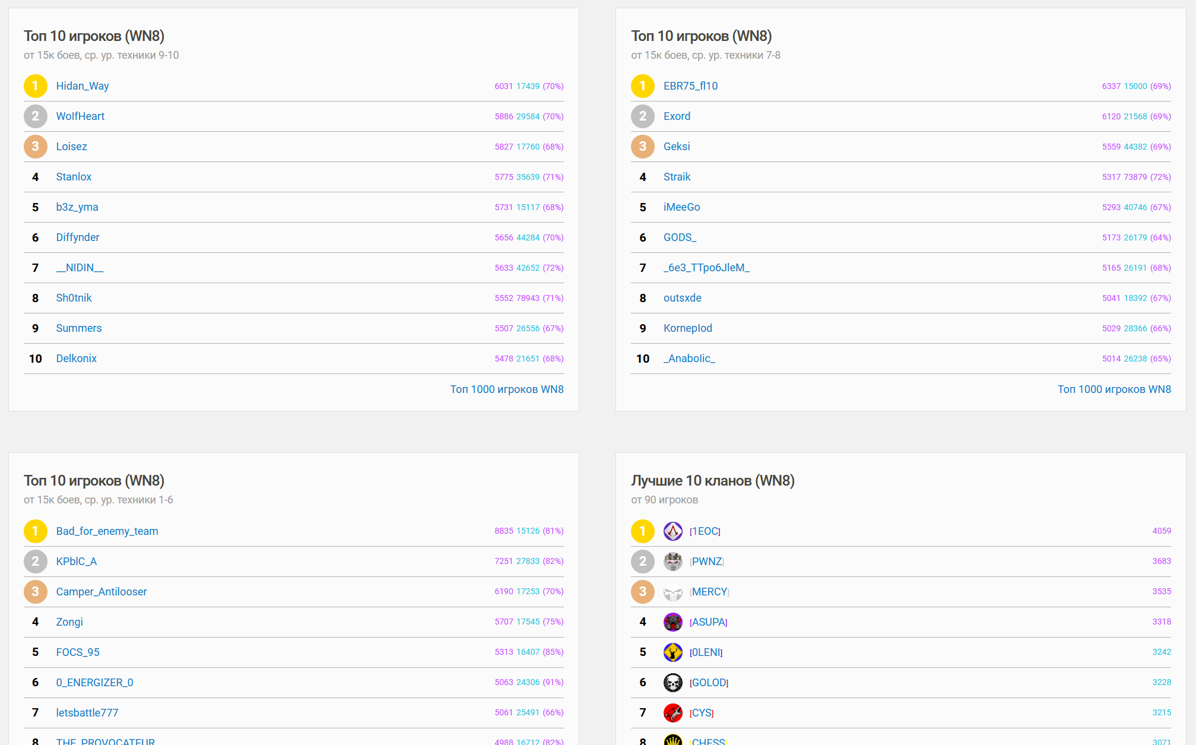This screenshot has width=1196, height=745.
Task: Click Sh0tnik's stats 5552 78943 (71%)
Action: [529, 298]
